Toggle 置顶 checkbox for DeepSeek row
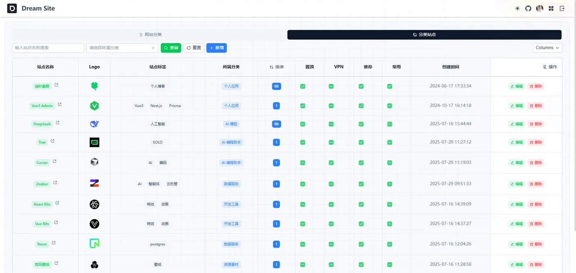This screenshot has width=576, height=273. (302, 124)
